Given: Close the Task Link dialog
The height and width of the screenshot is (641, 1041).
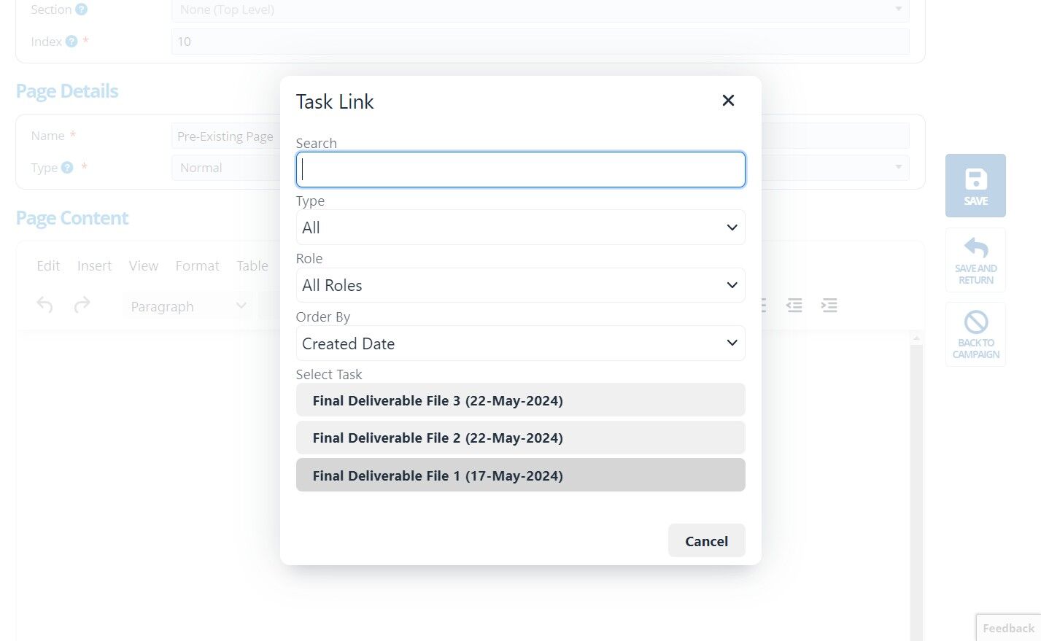Looking at the screenshot, I should pos(727,101).
